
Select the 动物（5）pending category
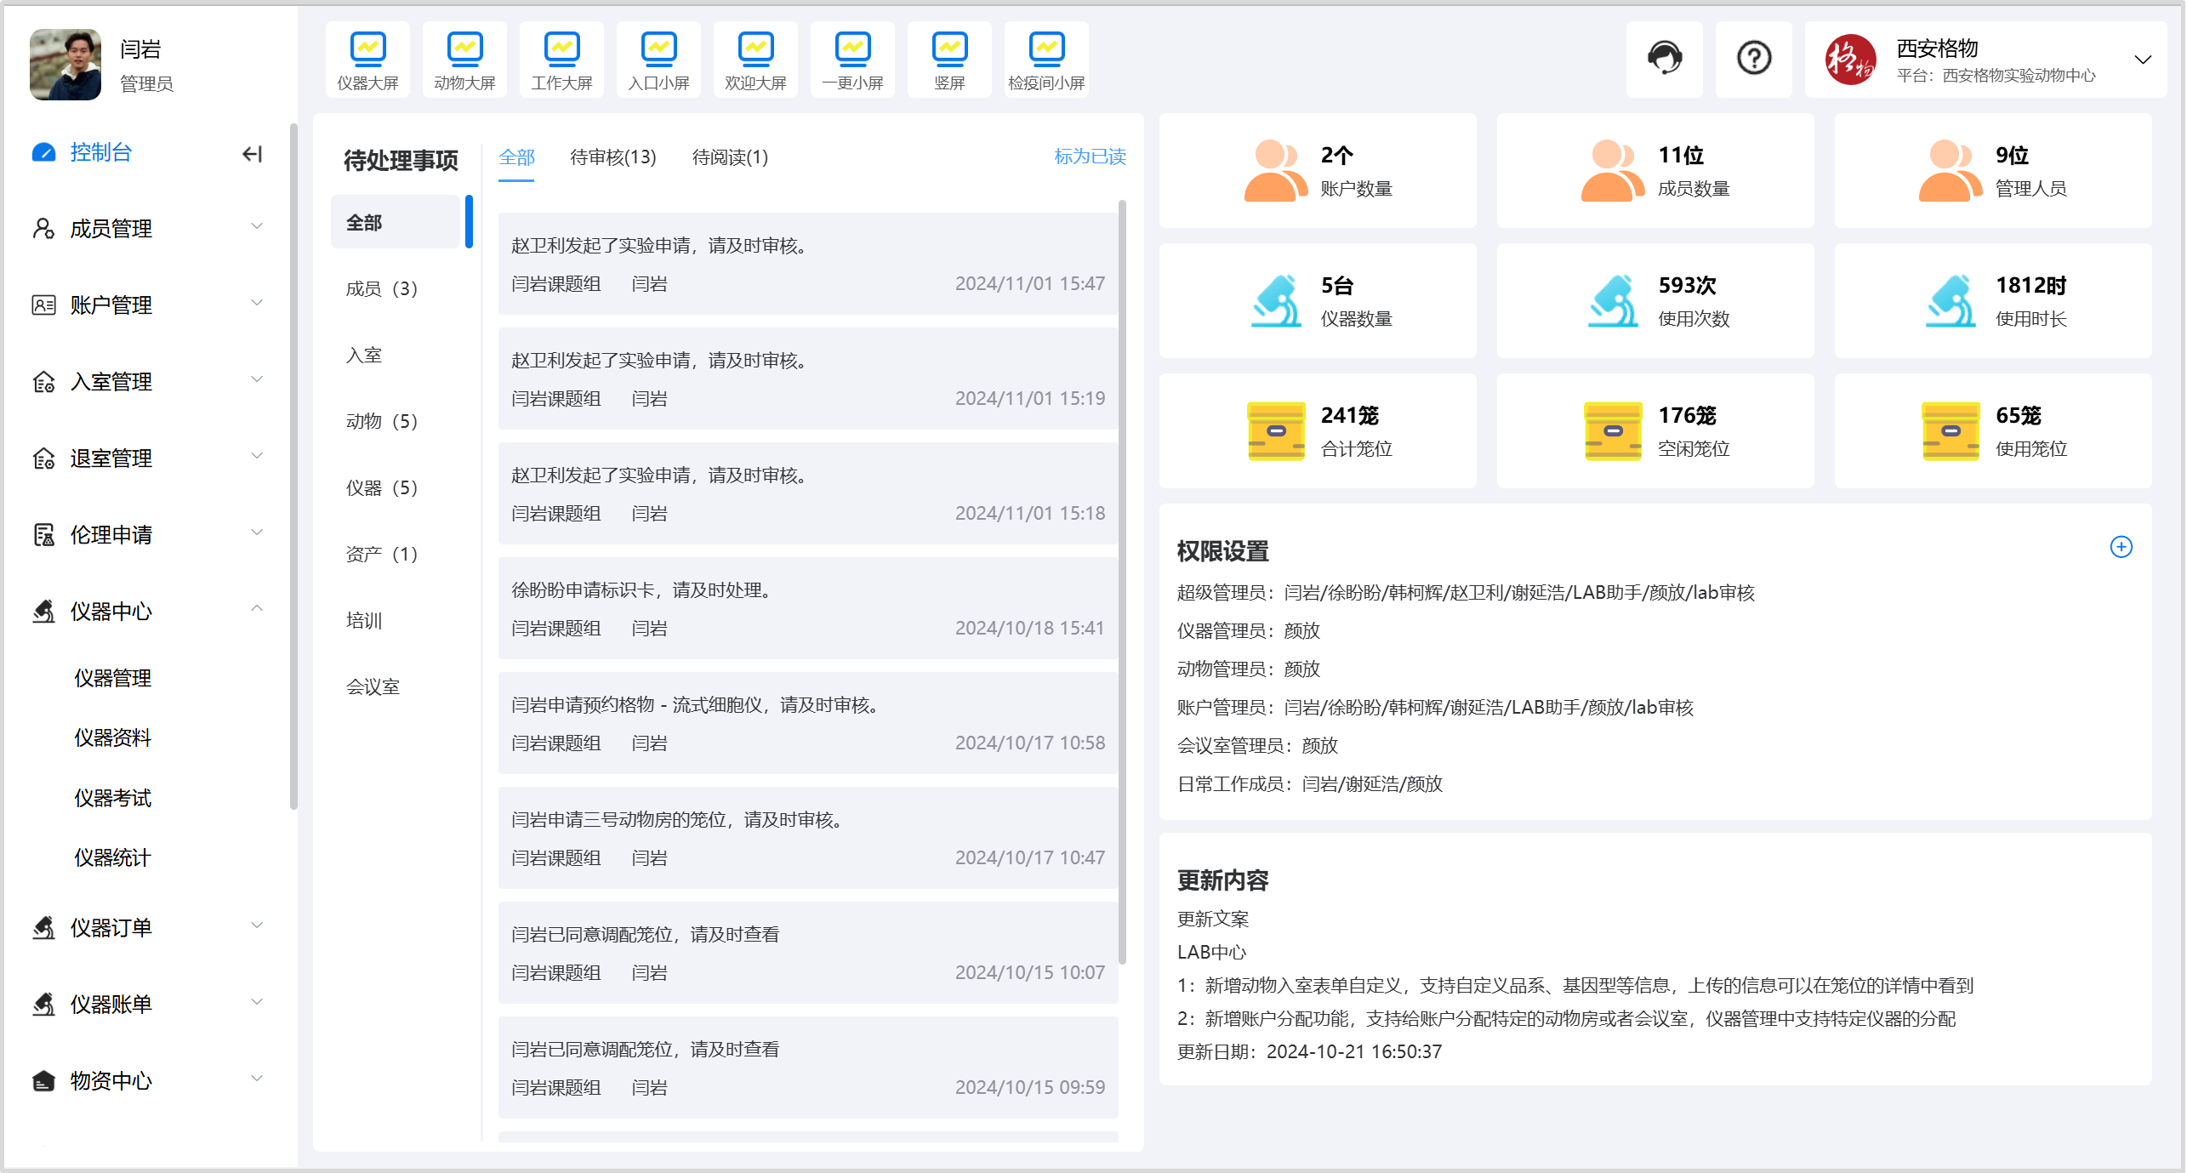pyautogui.click(x=382, y=420)
